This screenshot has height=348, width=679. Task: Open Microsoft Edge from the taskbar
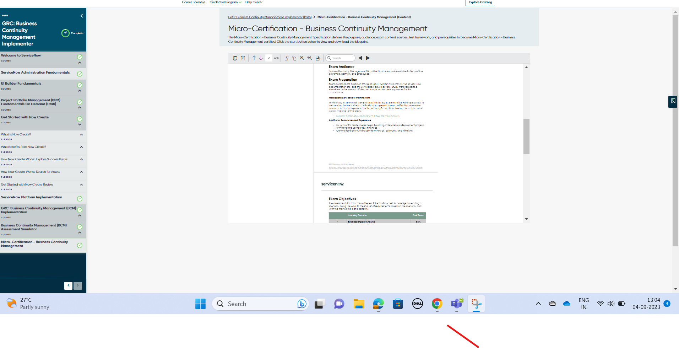(x=378, y=304)
